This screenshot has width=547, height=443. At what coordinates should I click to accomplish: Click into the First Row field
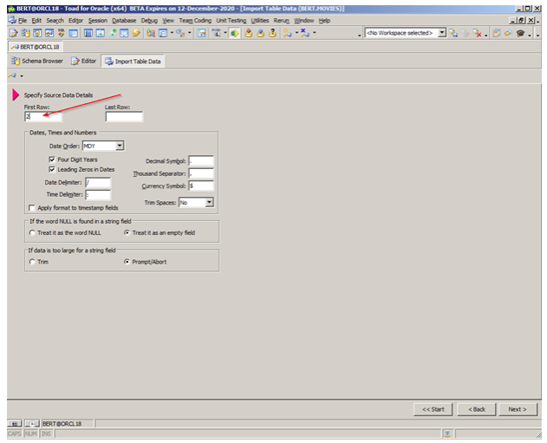(43, 116)
